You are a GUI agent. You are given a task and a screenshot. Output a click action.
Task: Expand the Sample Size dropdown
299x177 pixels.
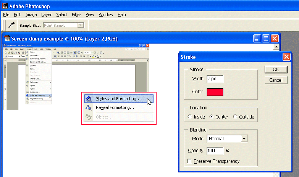click(x=81, y=25)
